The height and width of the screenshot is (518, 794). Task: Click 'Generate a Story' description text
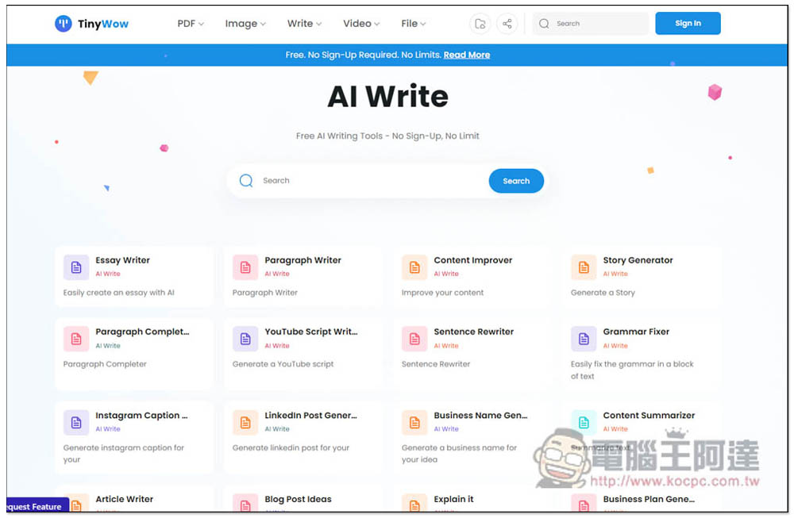(x=603, y=293)
